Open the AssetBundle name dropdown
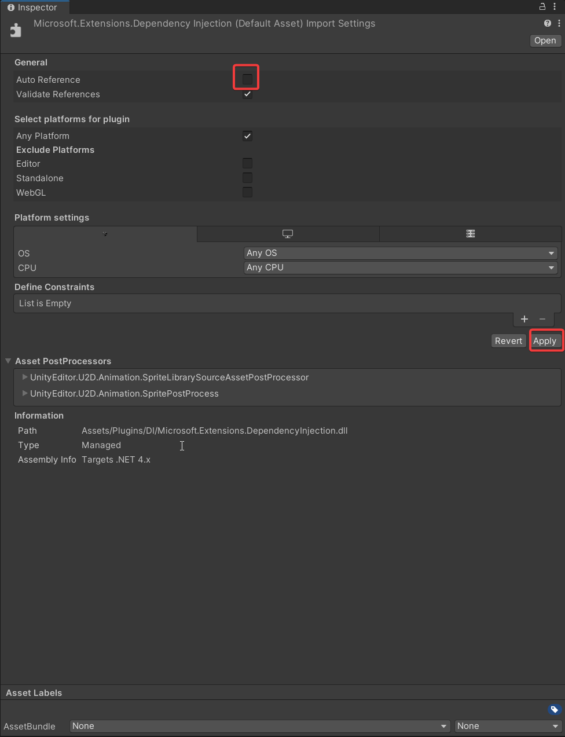The image size is (565, 737). tap(260, 726)
